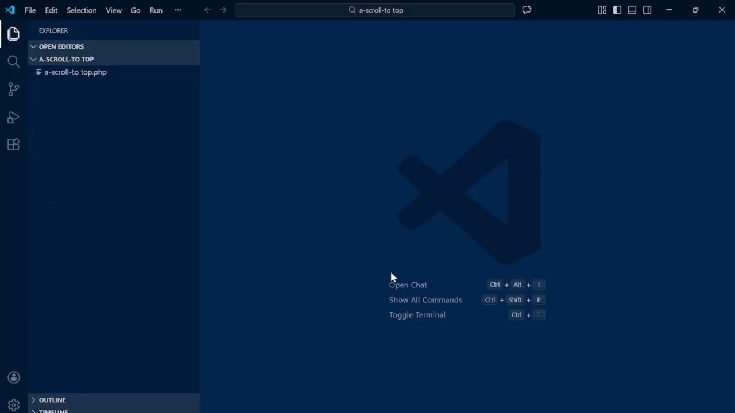735x413 pixels.
Task: Open the View menu
Action: pyautogui.click(x=114, y=10)
